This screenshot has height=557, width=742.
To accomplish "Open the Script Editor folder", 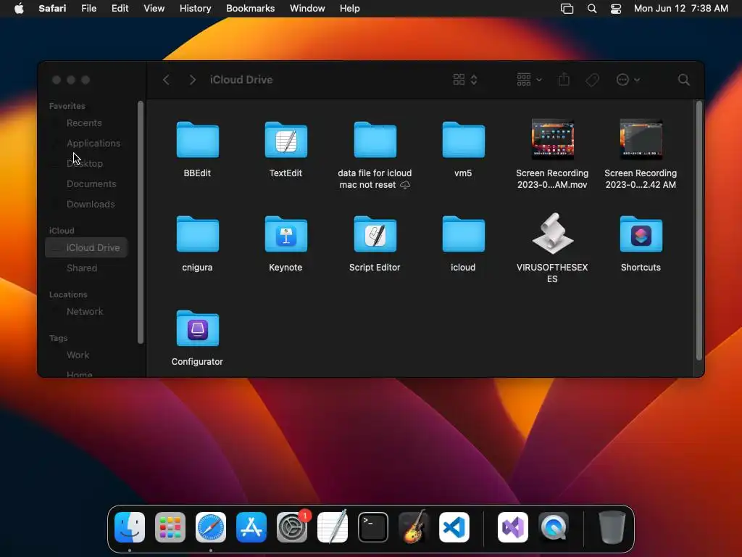I will coord(375,234).
